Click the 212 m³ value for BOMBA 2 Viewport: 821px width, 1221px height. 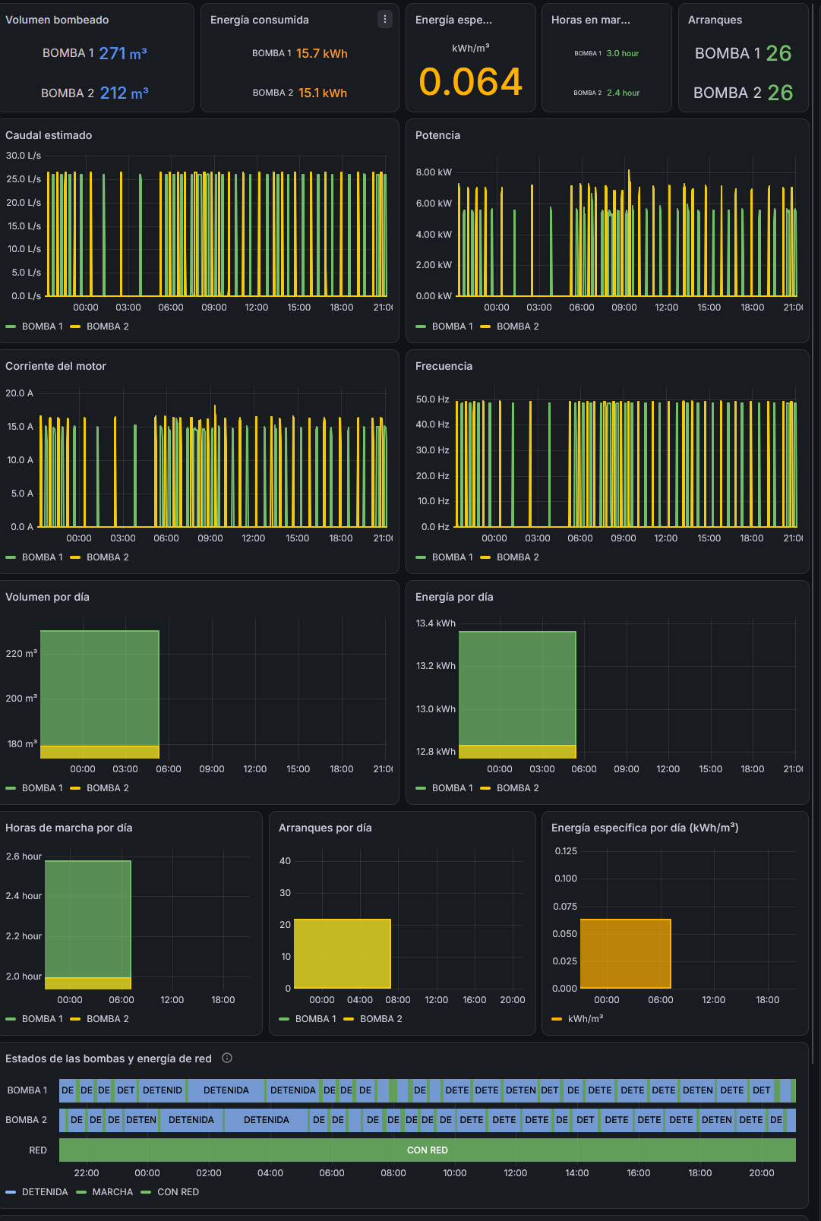click(x=125, y=93)
